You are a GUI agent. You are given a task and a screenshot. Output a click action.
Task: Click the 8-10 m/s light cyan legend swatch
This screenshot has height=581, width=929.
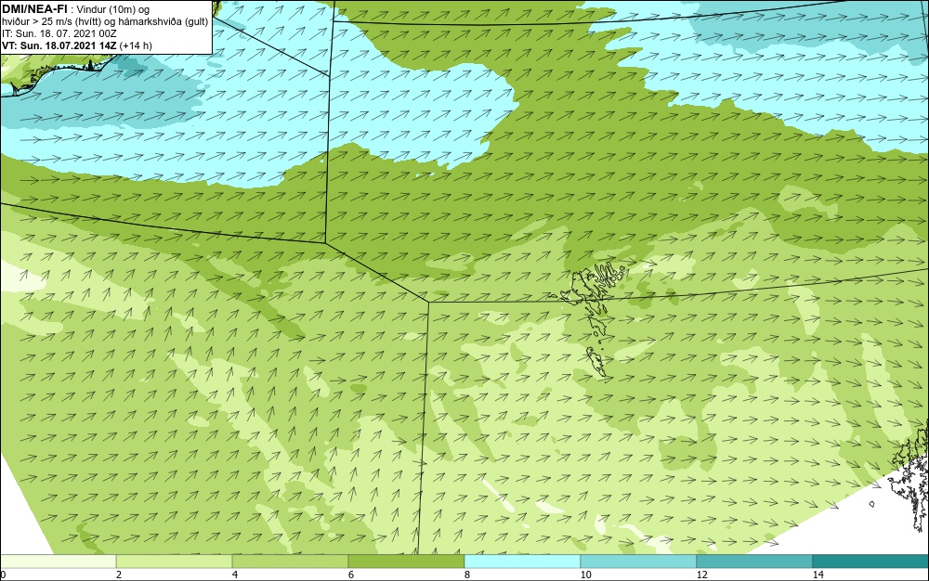click(x=522, y=562)
